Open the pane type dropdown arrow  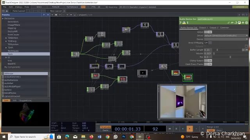52,15
